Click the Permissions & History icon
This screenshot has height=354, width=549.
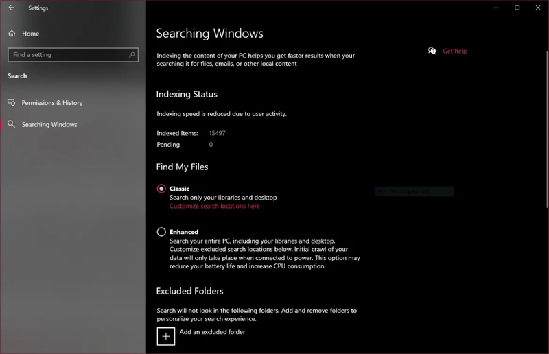click(12, 103)
